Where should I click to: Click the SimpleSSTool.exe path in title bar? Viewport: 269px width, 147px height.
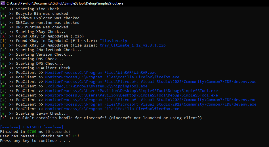pos(65,3)
